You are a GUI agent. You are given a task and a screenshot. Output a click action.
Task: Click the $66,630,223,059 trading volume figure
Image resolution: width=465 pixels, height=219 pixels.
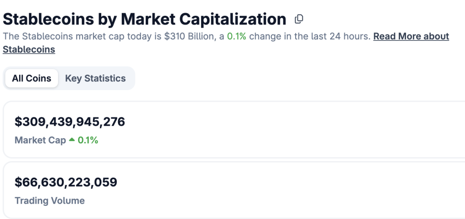pos(66,182)
